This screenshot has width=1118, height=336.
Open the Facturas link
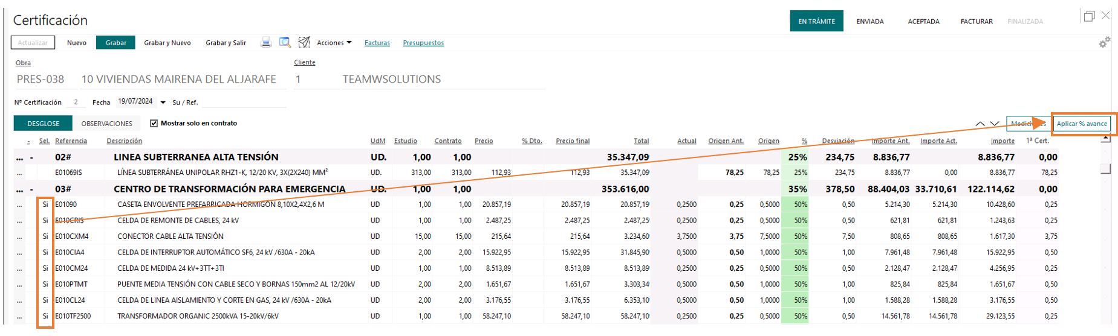coord(377,43)
